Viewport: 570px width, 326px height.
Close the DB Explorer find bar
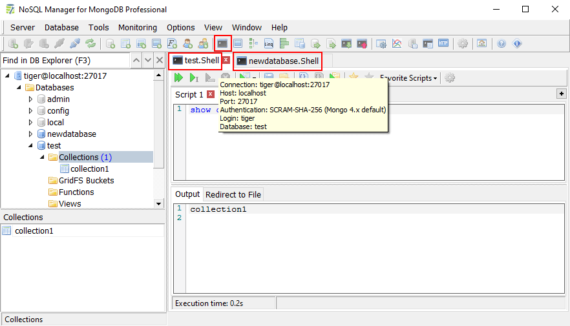click(x=159, y=60)
